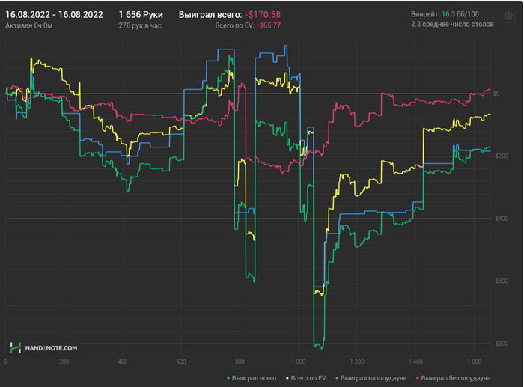Click the '-$800' y-axis label
The height and width of the screenshot is (387, 524).
coord(500,344)
